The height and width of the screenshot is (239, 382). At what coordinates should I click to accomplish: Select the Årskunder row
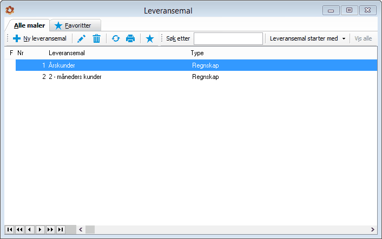196,65
